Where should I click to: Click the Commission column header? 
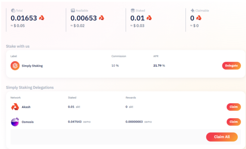(119, 56)
